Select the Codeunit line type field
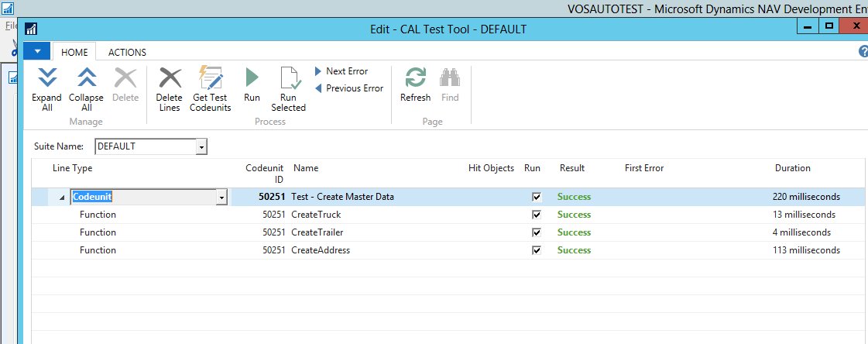This screenshot has width=868, height=344. click(x=143, y=198)
